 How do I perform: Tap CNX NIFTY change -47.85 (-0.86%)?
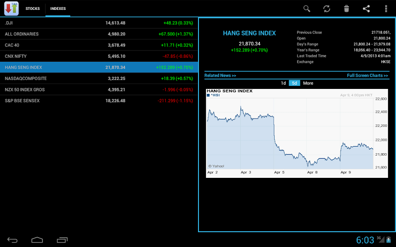[x=178, y=56]
